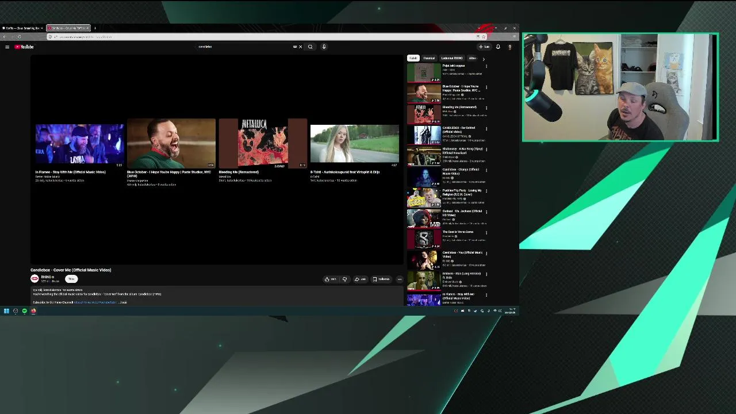
Task: Open a new browser tab with plus
Action: (95, 28)
